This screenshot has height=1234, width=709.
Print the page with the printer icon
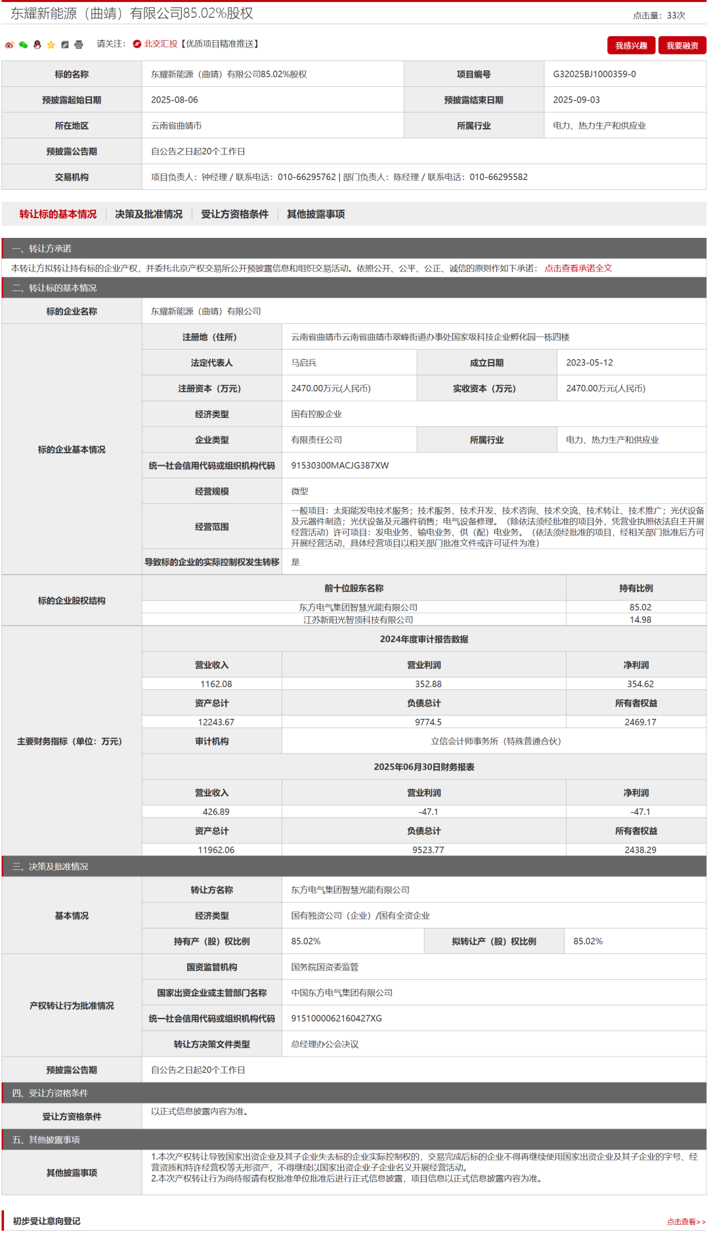(79, 45)
